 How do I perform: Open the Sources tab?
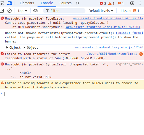tap(66, 3)
